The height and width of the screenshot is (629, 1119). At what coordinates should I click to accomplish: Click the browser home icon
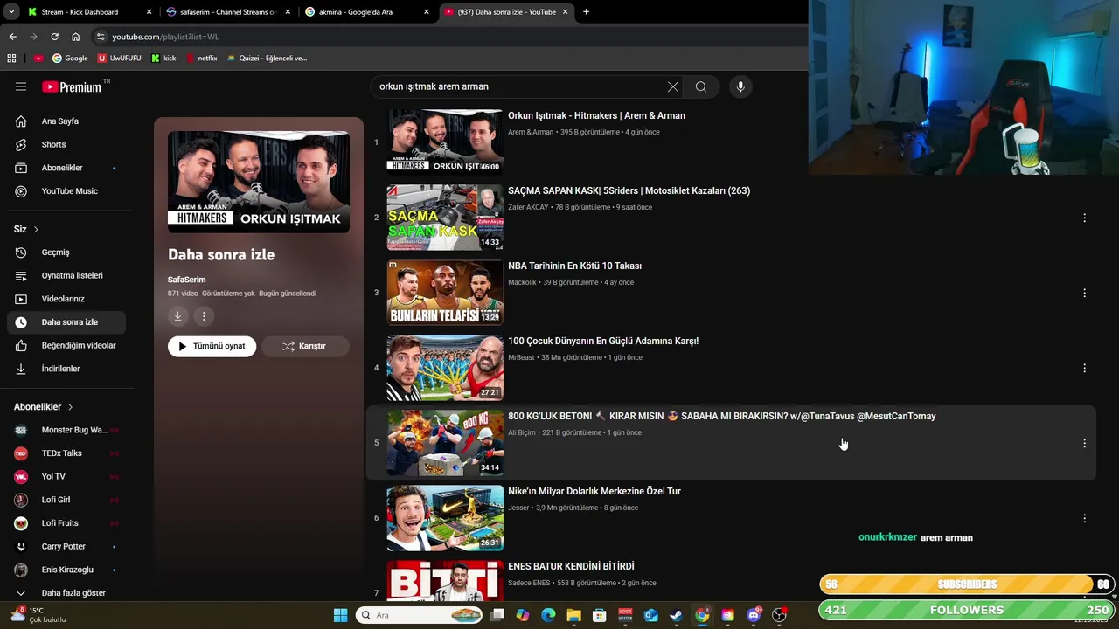click(75, 37)
